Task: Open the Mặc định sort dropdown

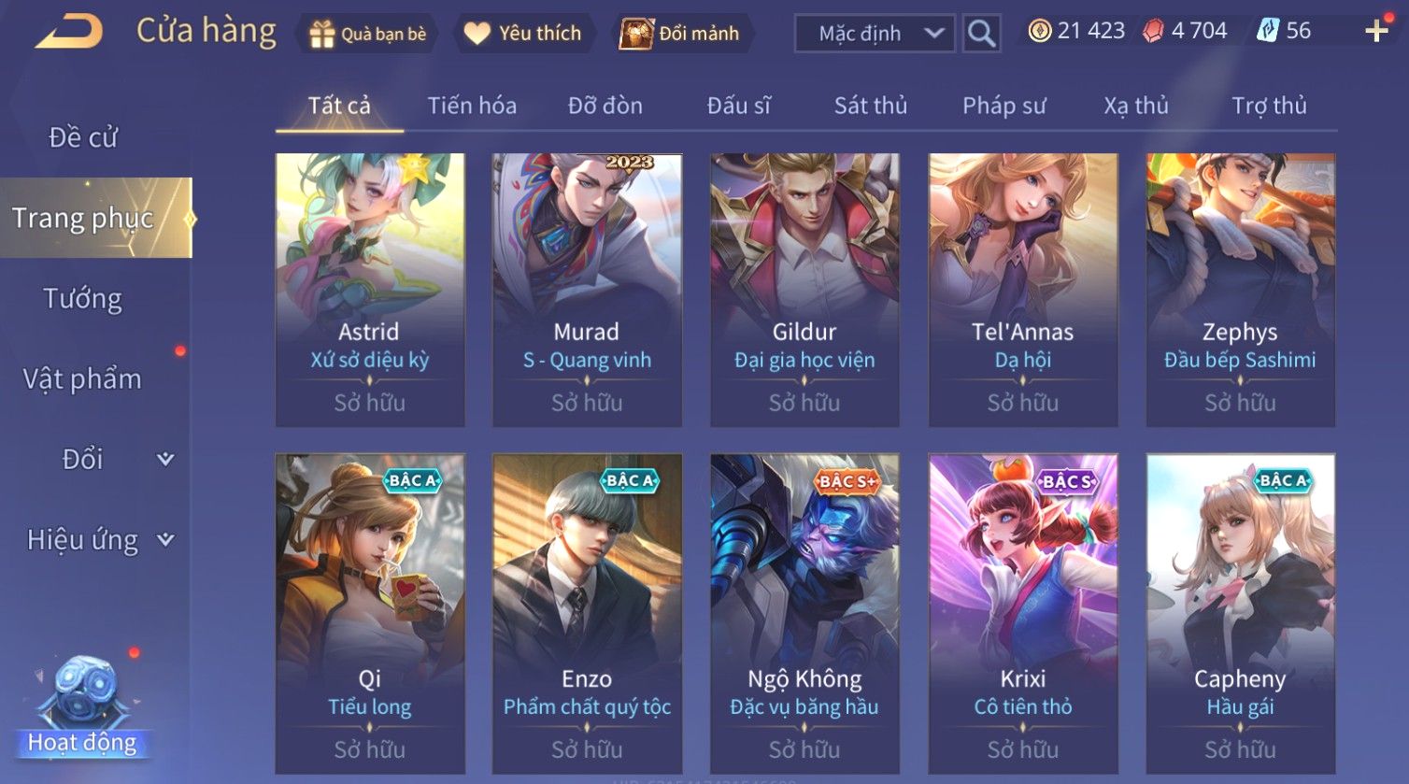Action: coord(875,34)
